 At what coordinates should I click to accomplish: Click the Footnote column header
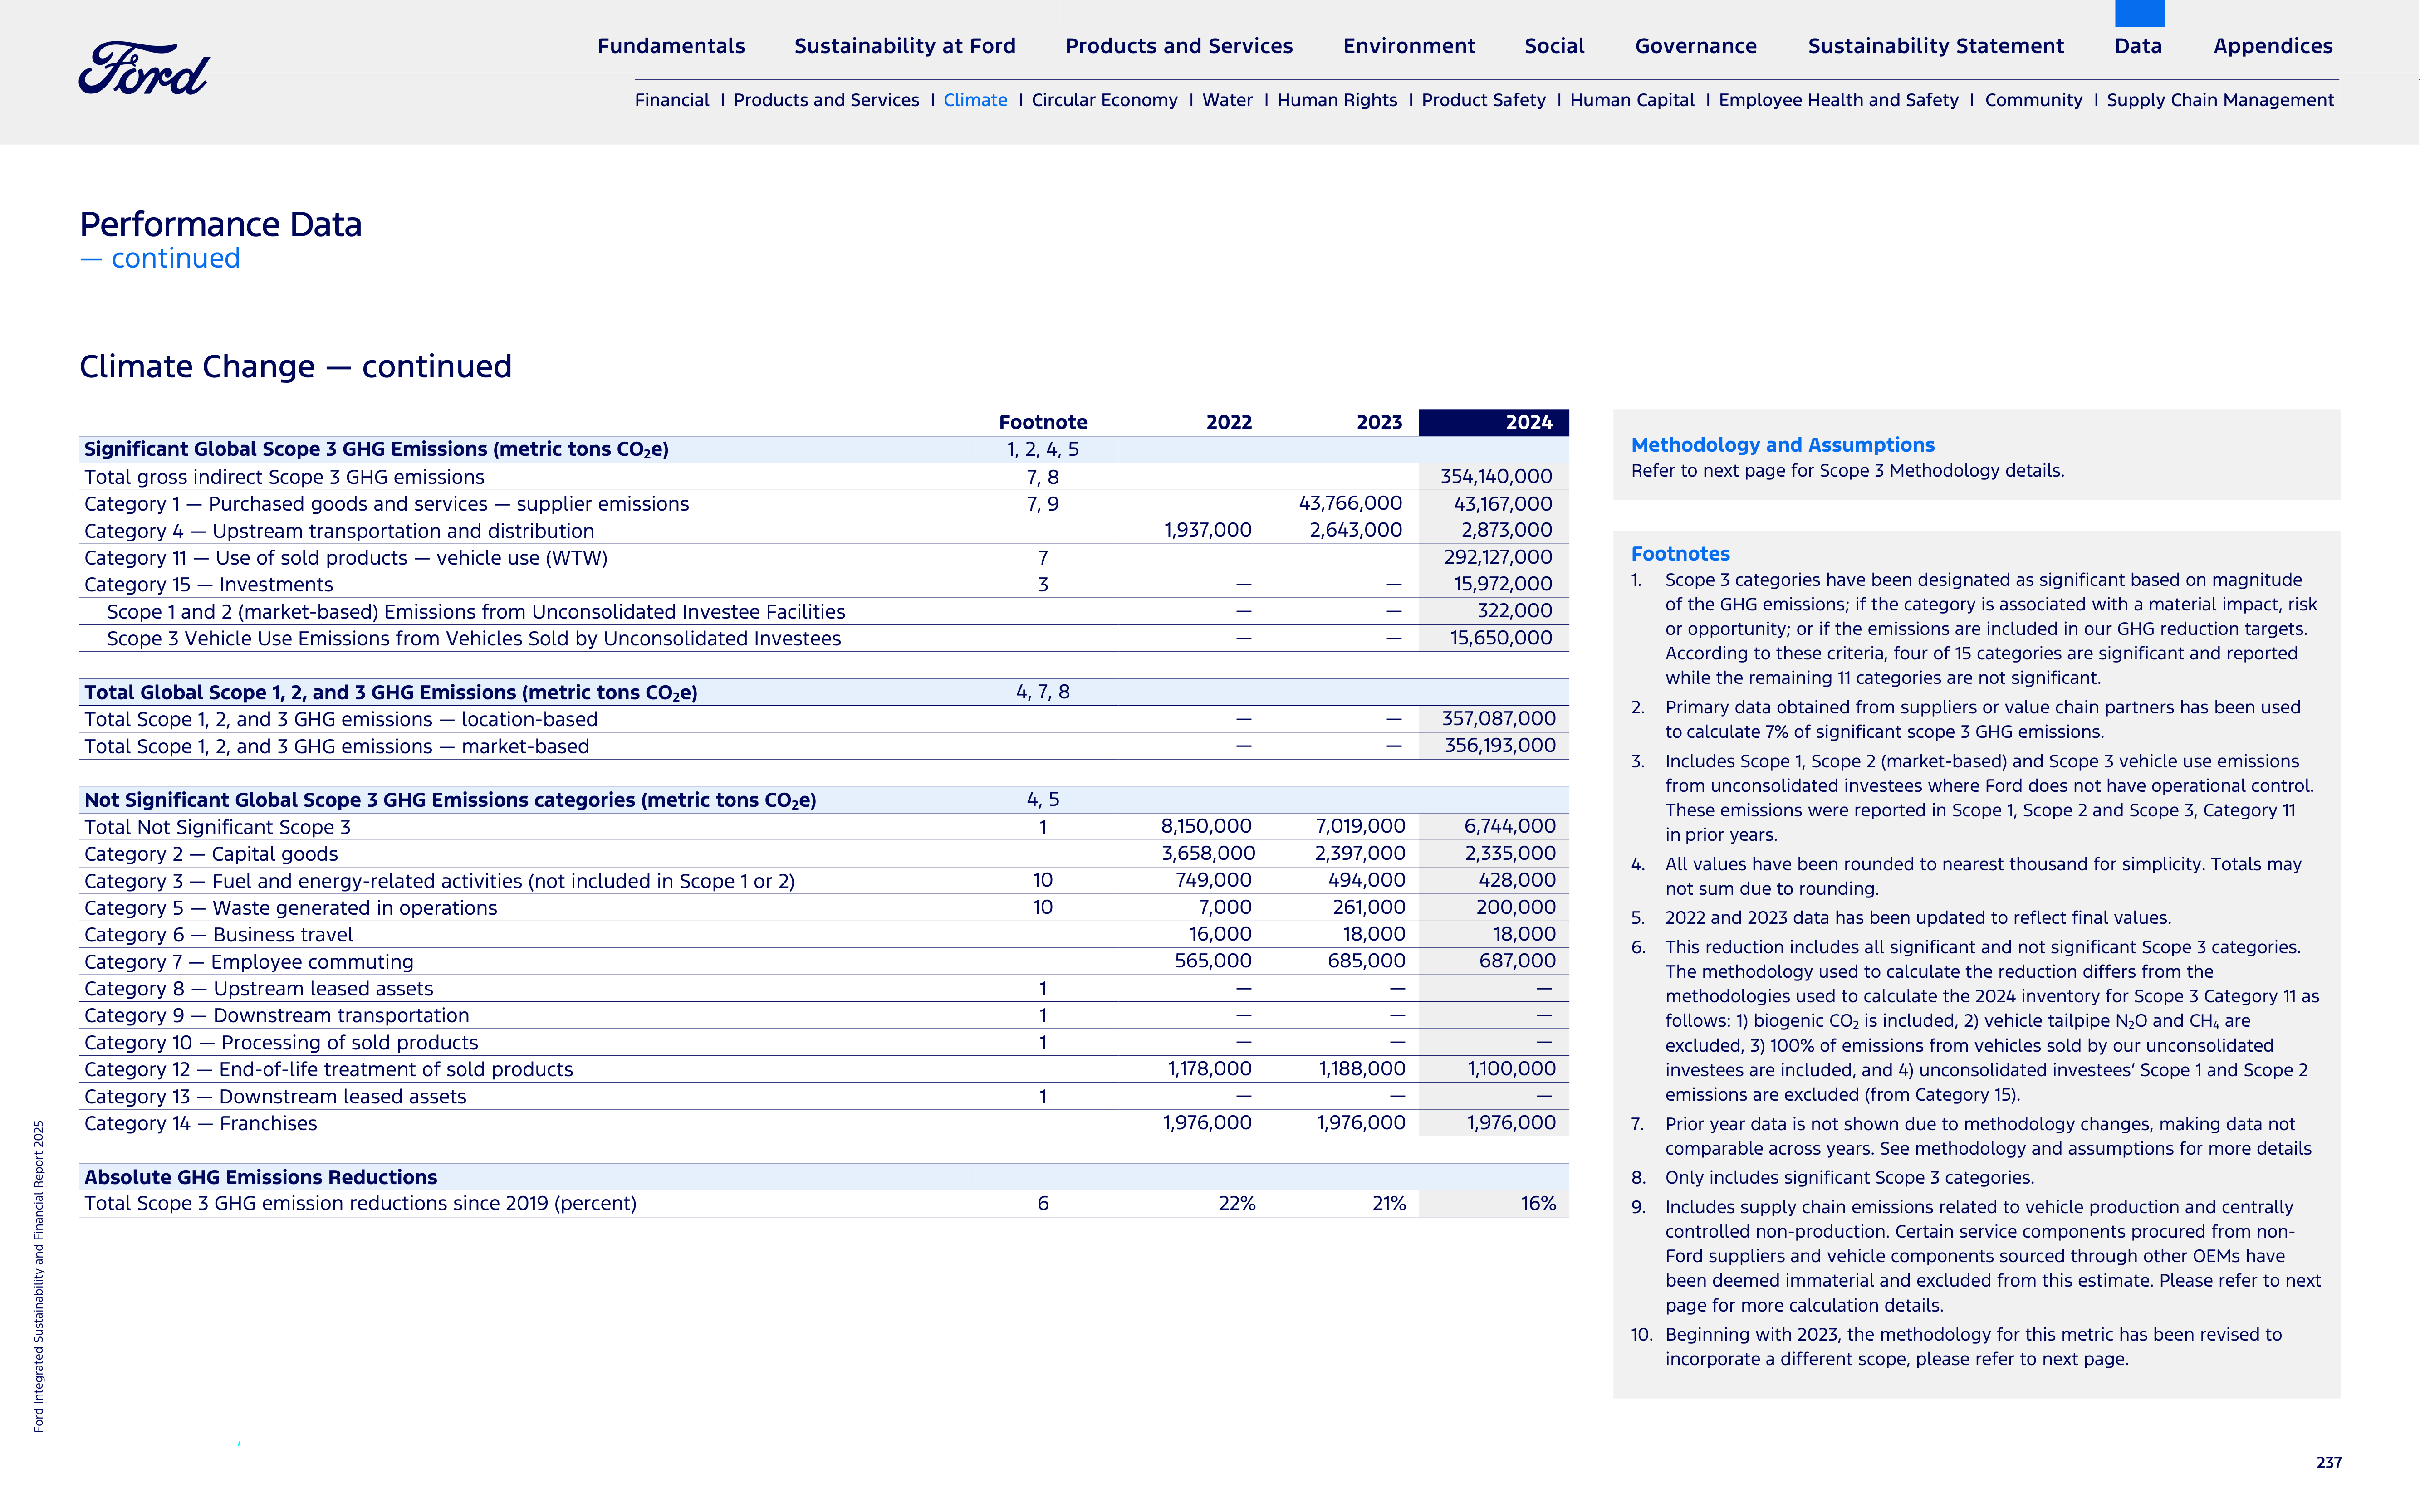(1043, 422)
